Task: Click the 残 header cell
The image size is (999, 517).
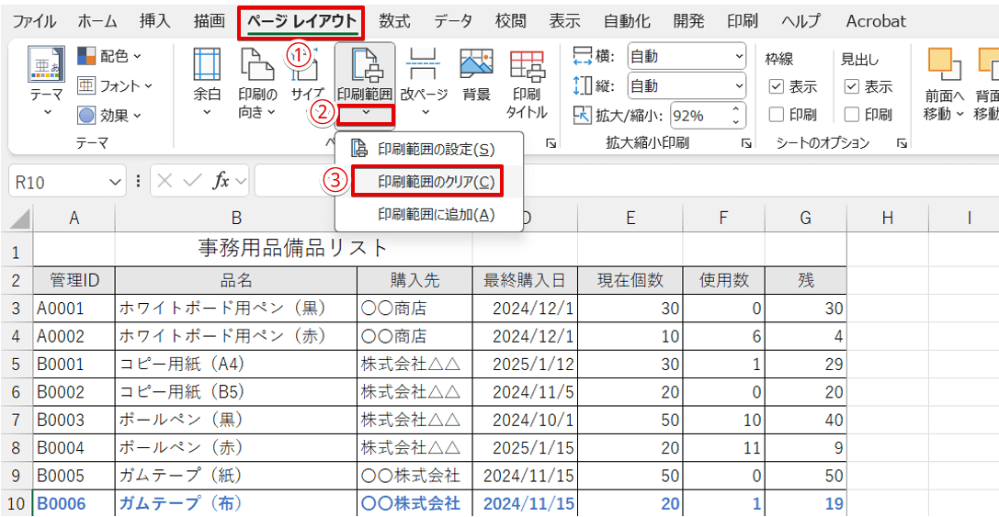Action: coord(806,279)
